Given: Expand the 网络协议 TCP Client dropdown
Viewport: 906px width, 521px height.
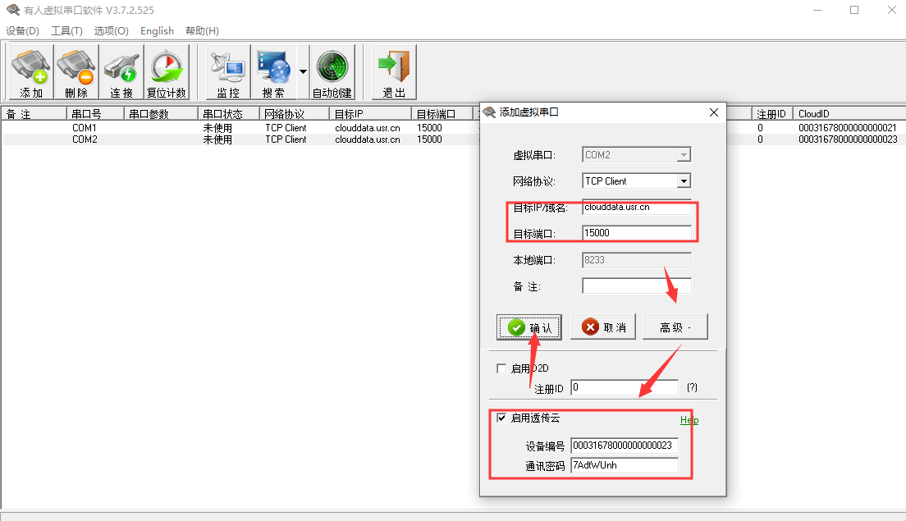Looking at the screenshot, I should (684, 181).
